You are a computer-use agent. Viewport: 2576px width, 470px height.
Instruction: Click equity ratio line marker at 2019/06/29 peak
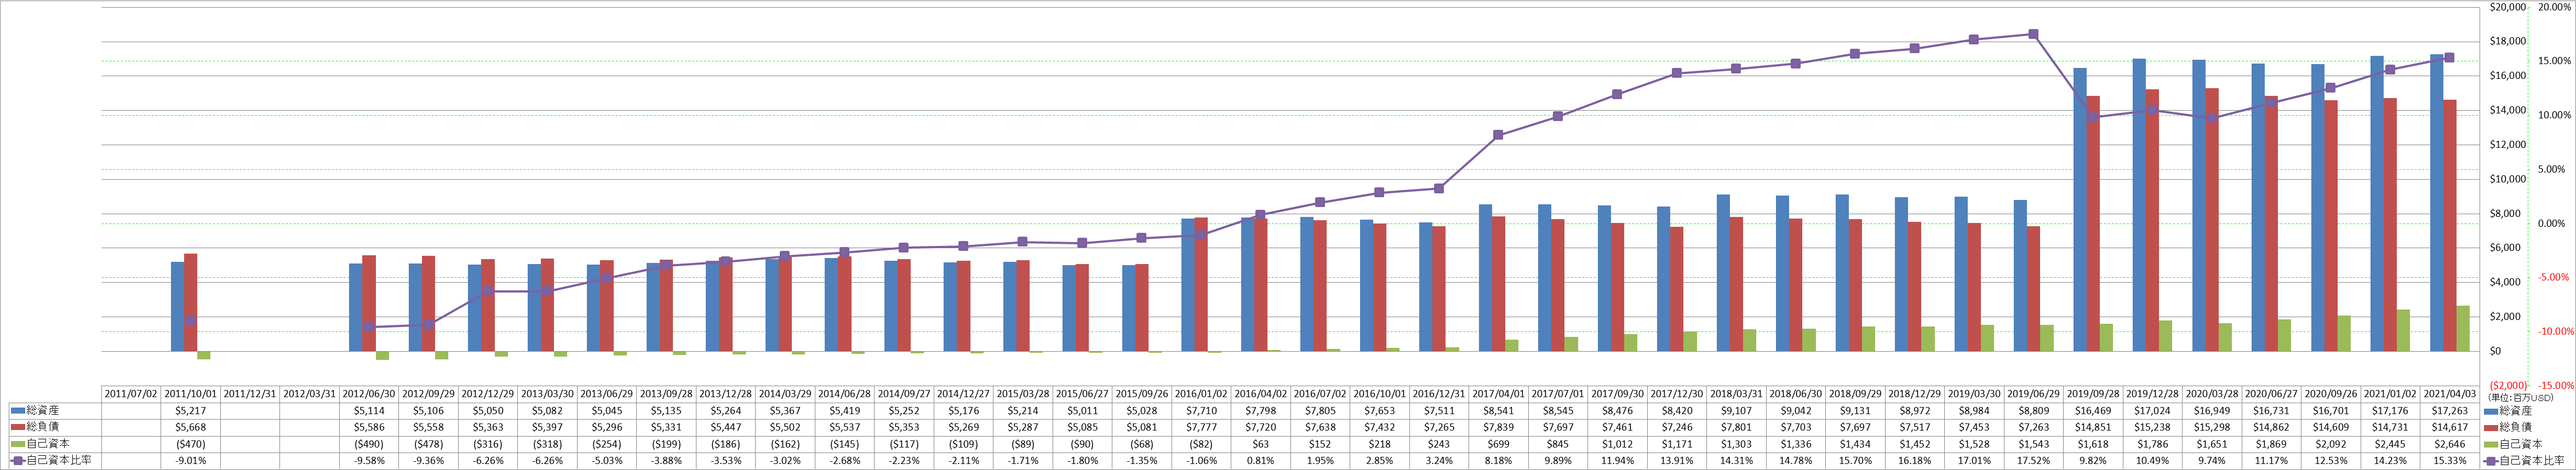(x=2033, y=34)
